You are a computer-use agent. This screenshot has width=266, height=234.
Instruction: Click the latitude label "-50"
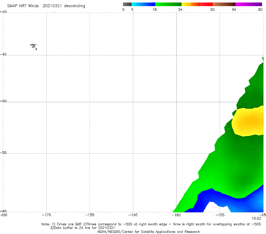point(3,101)
